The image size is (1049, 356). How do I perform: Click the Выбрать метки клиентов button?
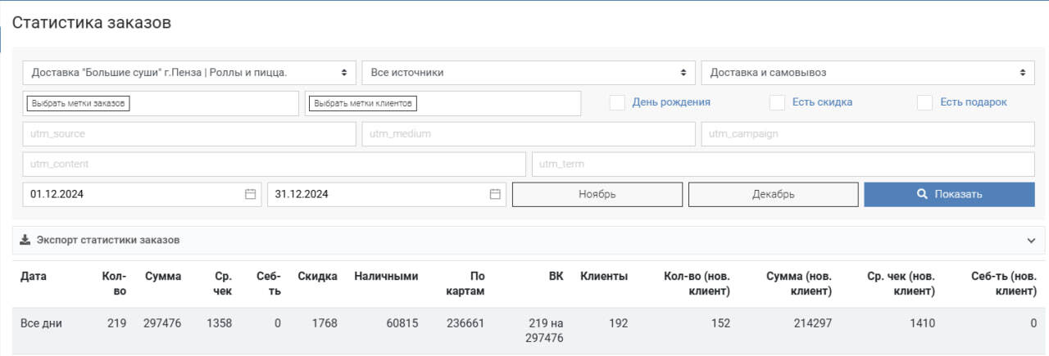(x=361, y=104)
